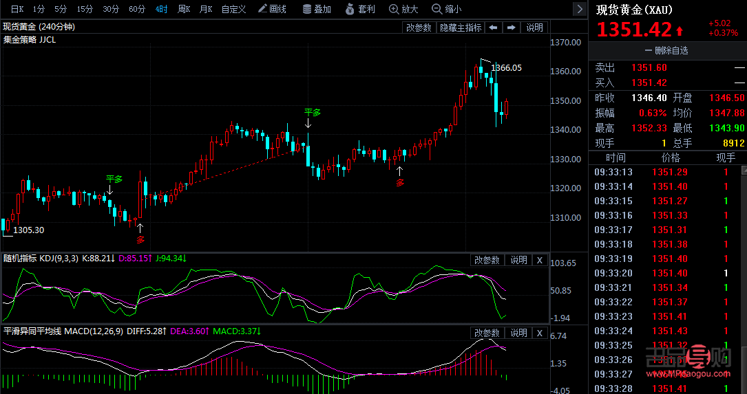This screenshot has height=394, width=747.
Task: Go to previous indicator with left arrow
Action: tap(493, 28)
